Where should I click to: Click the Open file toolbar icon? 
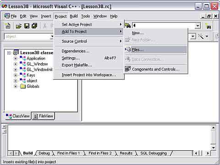(x=19, y=26)
